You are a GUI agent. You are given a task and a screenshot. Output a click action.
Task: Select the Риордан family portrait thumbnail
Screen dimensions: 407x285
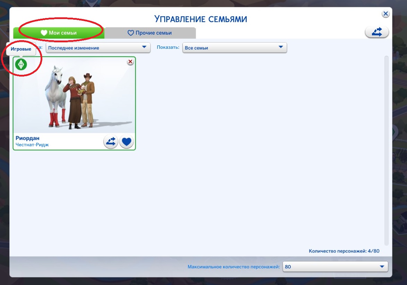tap(75, 95)
